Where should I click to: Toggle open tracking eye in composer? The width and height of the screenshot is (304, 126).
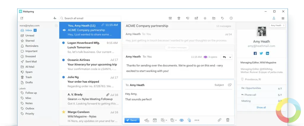pos(181,120)
